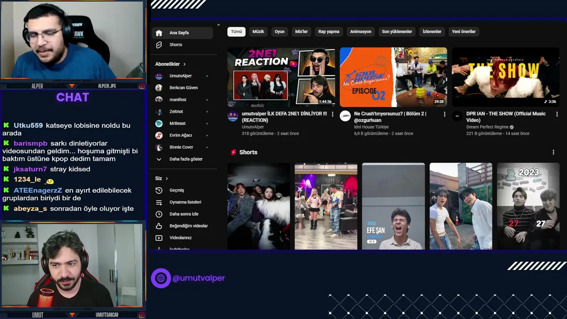Select the Son yüklenenler filter chip
The width and height of the screenshot is (567, 319).
coord(397,32)
